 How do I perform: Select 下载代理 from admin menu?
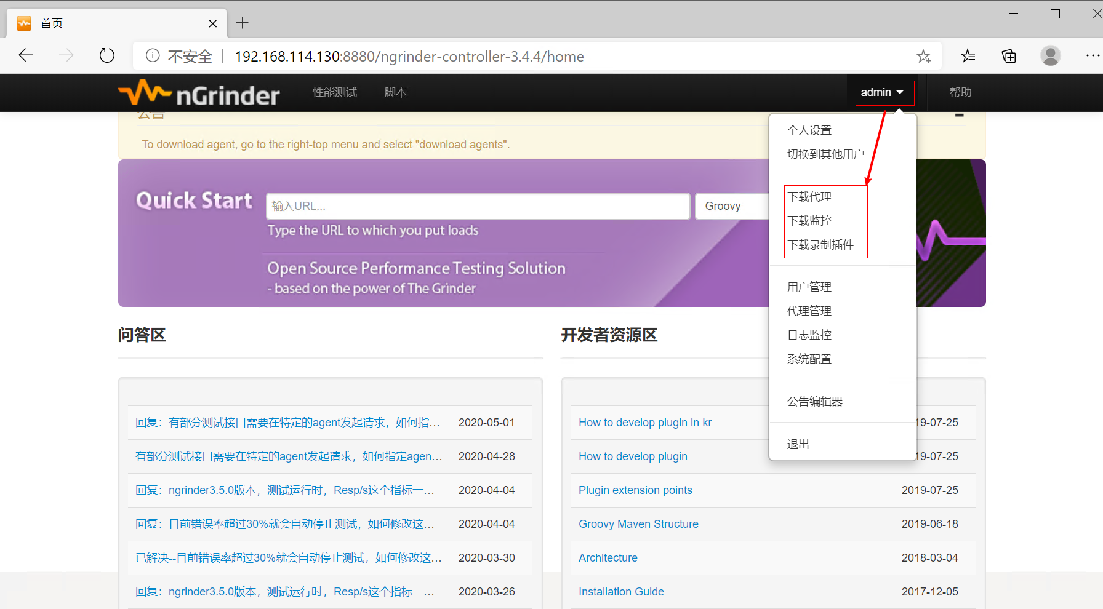(809, 197)
